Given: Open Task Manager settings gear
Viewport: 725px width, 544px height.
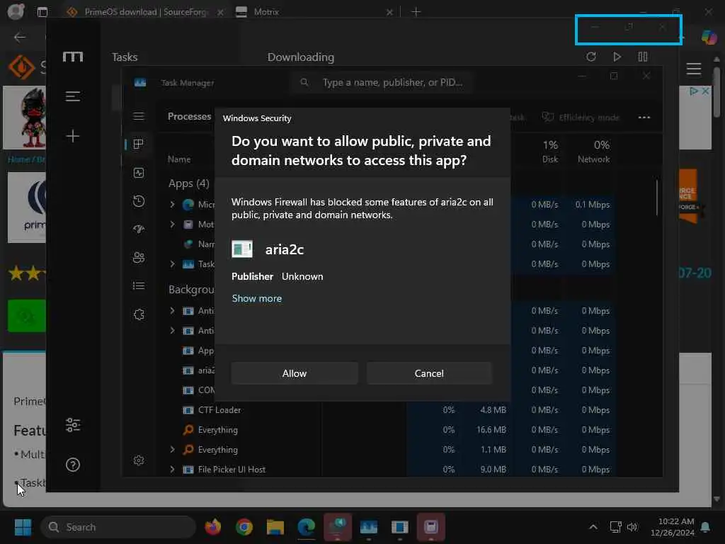Looking at the screenshot, I should click(x=138, y=460).
